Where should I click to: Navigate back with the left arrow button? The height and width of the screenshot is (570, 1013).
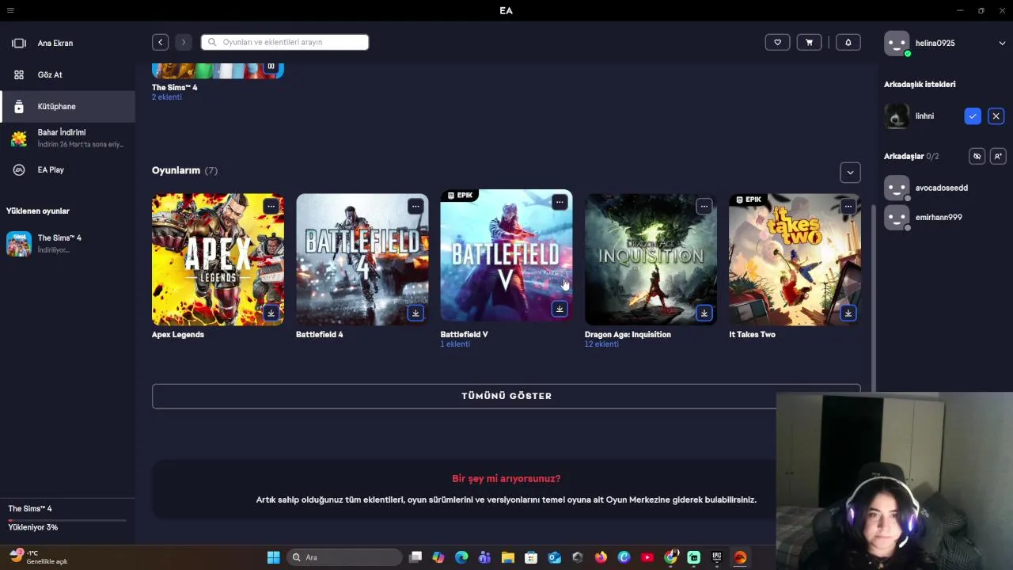tap(160, 42)
